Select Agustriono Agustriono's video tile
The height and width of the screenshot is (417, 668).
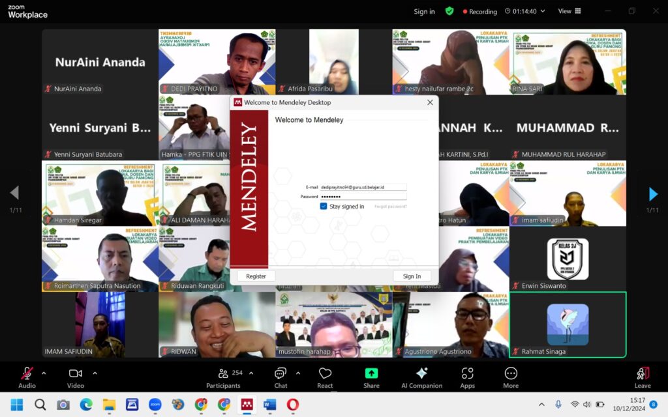coord(451,324)
